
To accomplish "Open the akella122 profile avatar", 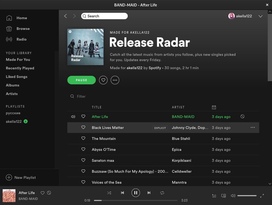I will 231,16.
